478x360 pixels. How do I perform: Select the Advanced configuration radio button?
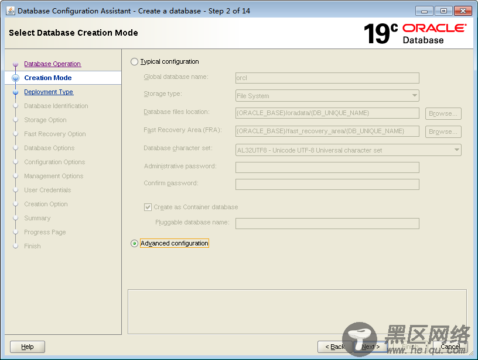pyautogui.click(x=134, y=244)
